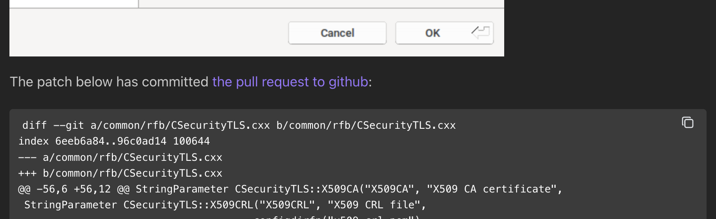This screenshot has width=716, height=219.
Task: Click the '+++ b/common/rfb' code line
Action: point(120,173)
